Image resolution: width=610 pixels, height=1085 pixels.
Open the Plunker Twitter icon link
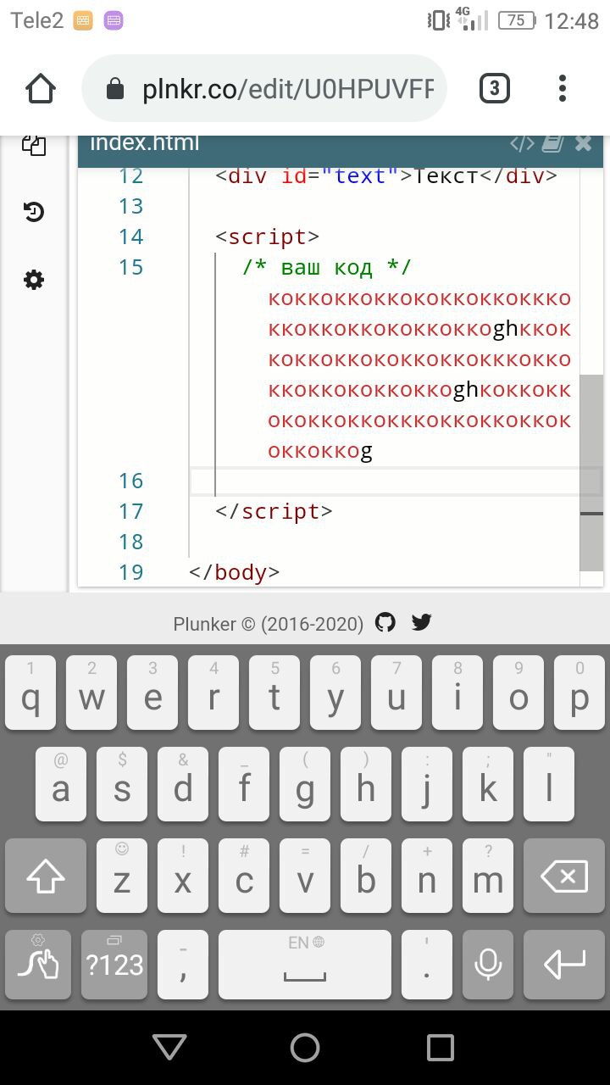coord(422,623)
